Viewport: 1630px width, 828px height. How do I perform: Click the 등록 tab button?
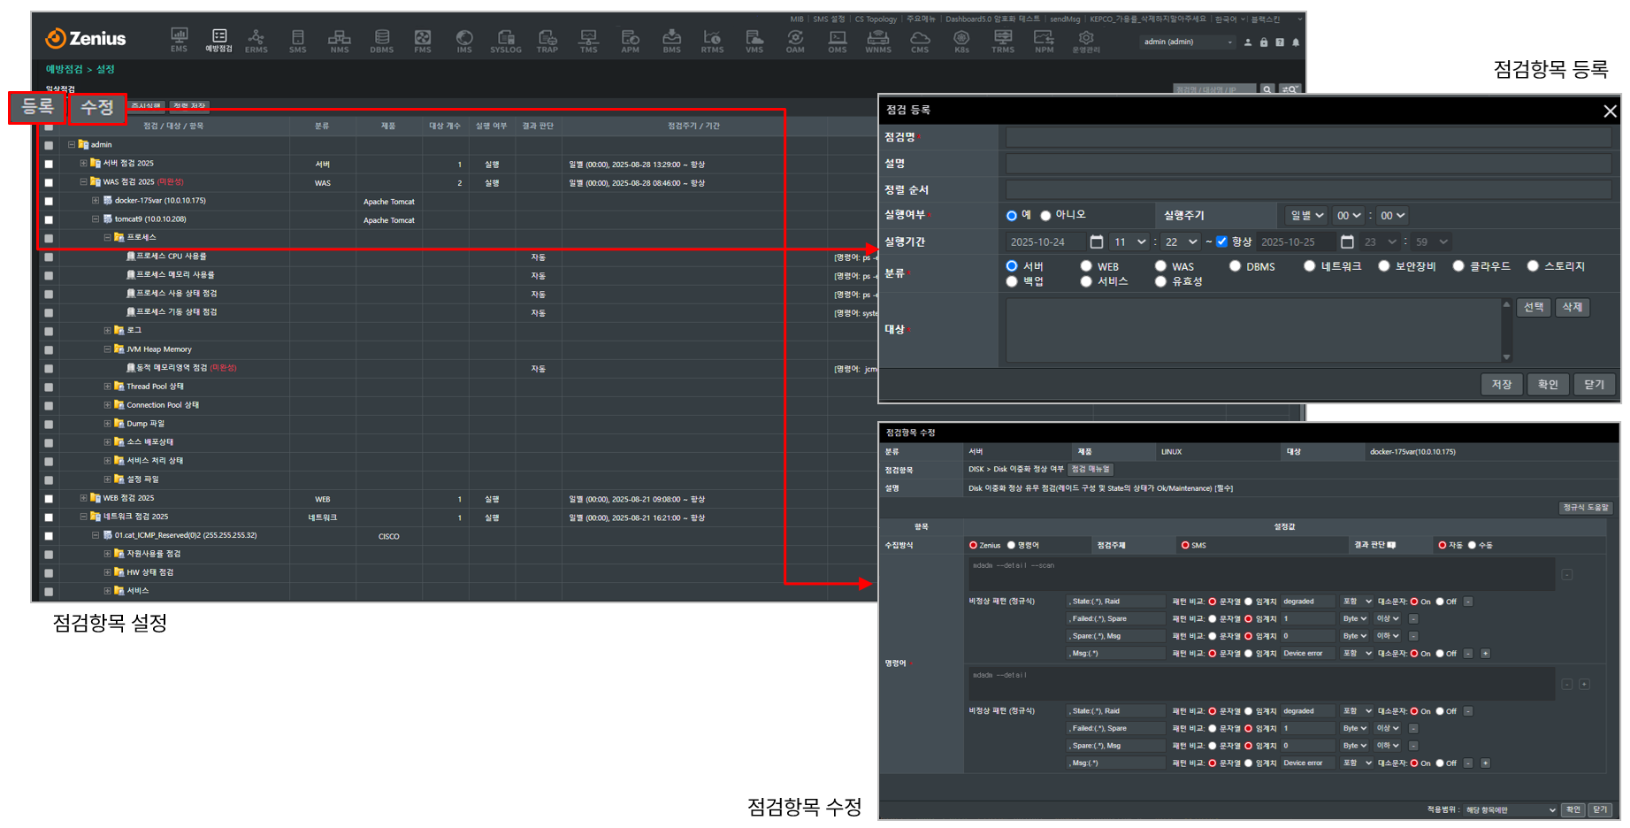pos(38,108)
